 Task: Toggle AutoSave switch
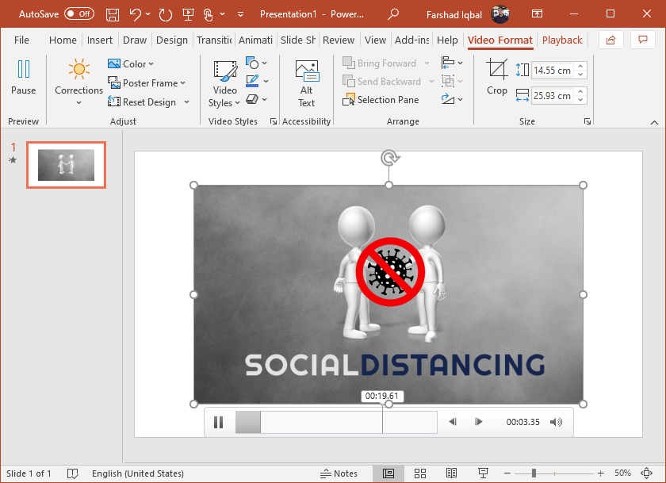(x=78, y=14)
